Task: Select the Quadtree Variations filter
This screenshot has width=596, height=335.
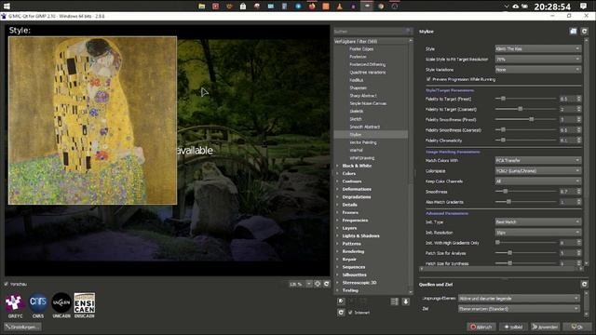Action: [x=368, y=73]
